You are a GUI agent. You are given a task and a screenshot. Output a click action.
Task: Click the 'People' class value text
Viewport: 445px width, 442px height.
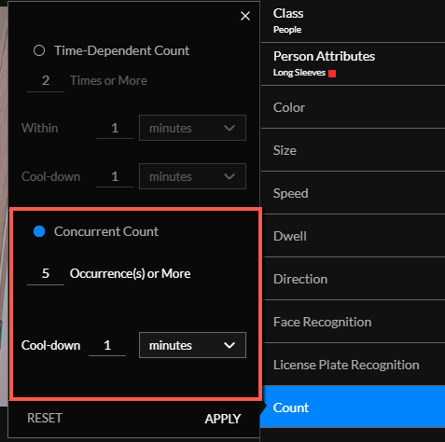point(287,30)
